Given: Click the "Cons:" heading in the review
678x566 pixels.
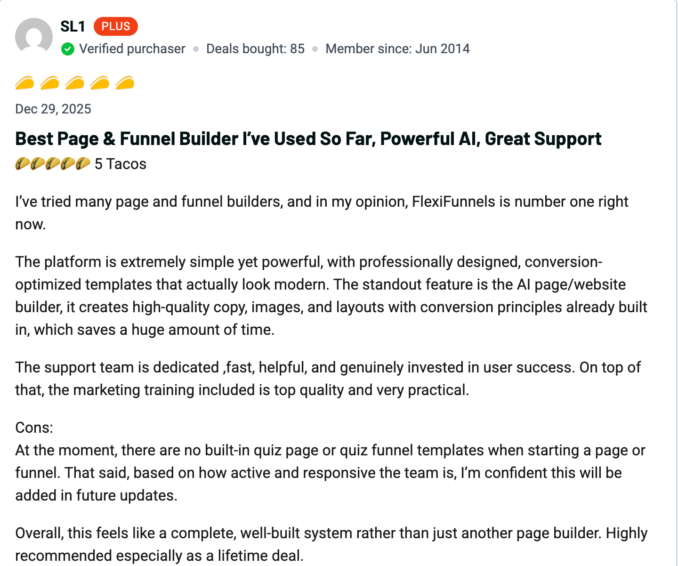Looking at the screenshot, I should [34, 428].
